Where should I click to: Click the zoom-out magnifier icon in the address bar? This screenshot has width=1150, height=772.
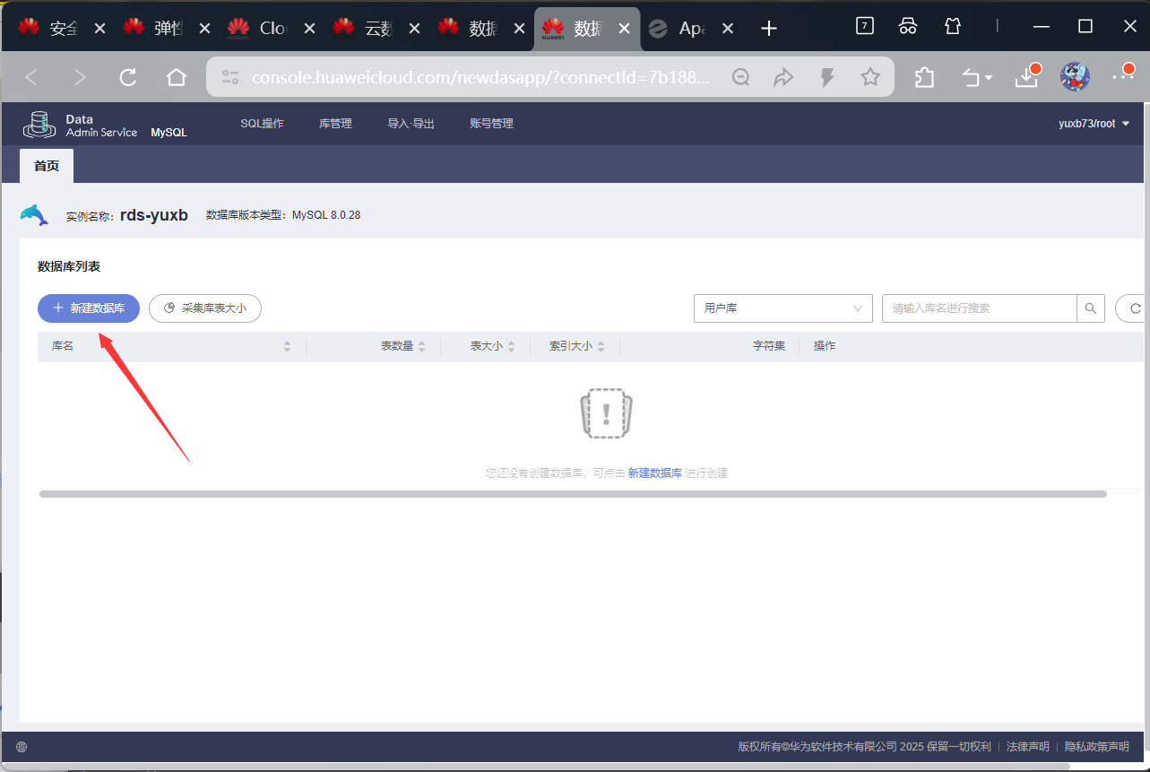coord(740,78)
